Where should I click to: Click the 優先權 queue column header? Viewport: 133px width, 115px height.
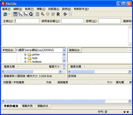click(120, 82)
